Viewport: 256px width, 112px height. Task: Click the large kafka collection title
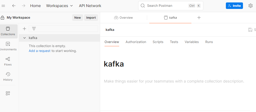point(114,64)
